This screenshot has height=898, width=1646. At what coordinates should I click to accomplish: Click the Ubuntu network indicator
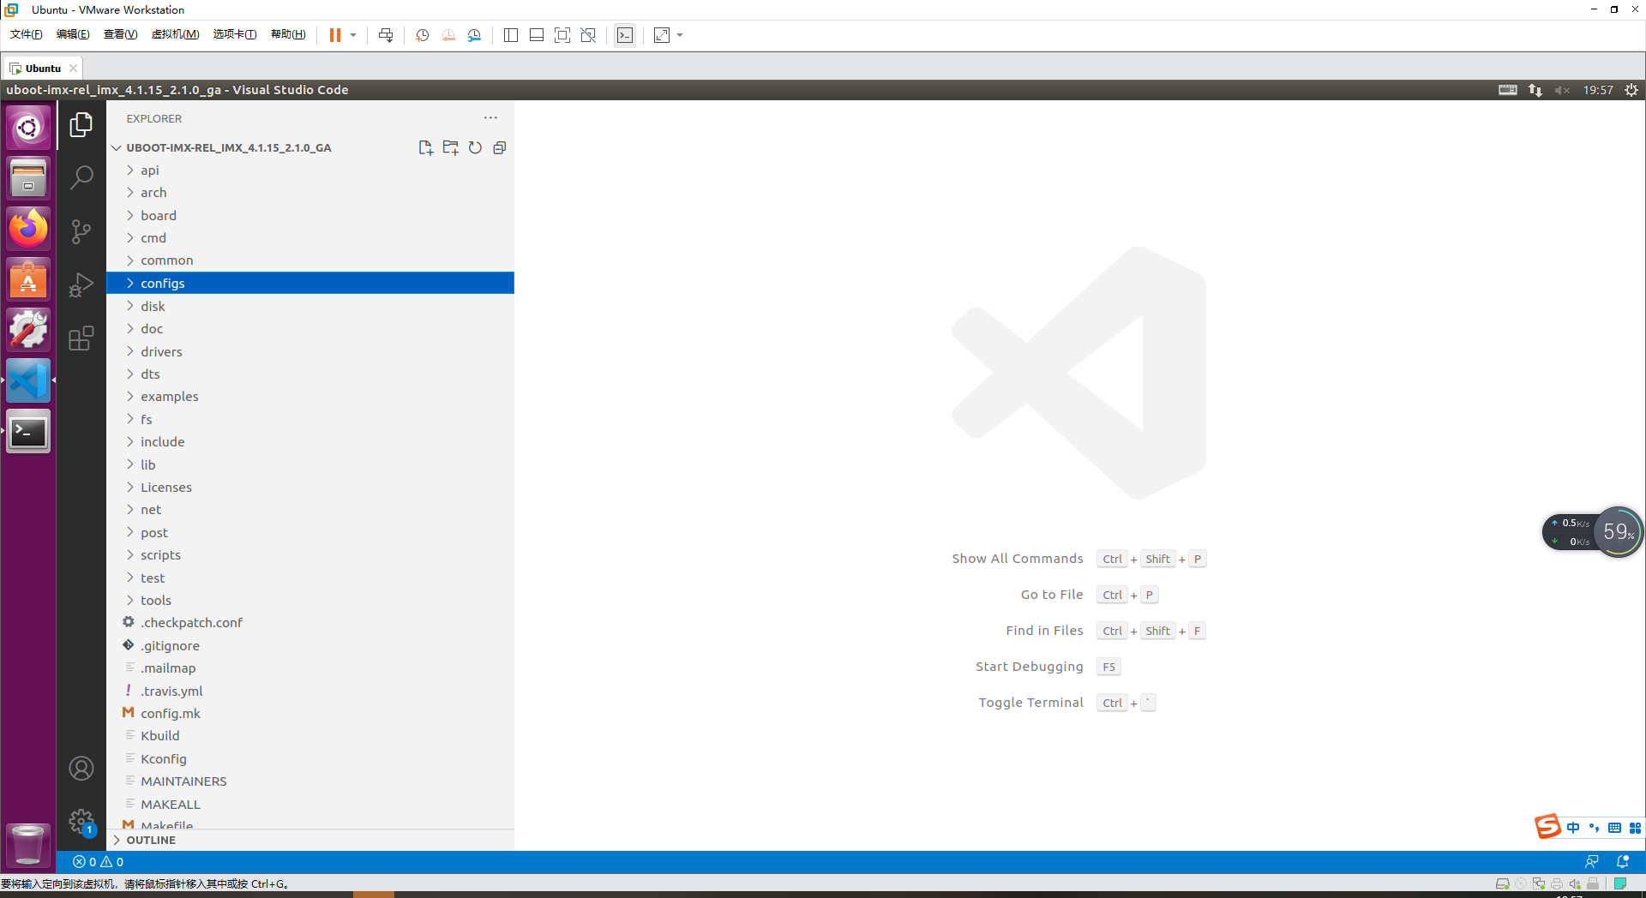(x=1535, y=90)
